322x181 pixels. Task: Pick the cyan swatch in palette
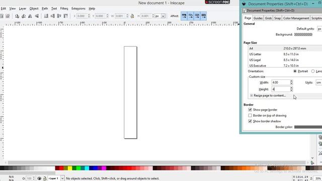click(x=87, y=168)
